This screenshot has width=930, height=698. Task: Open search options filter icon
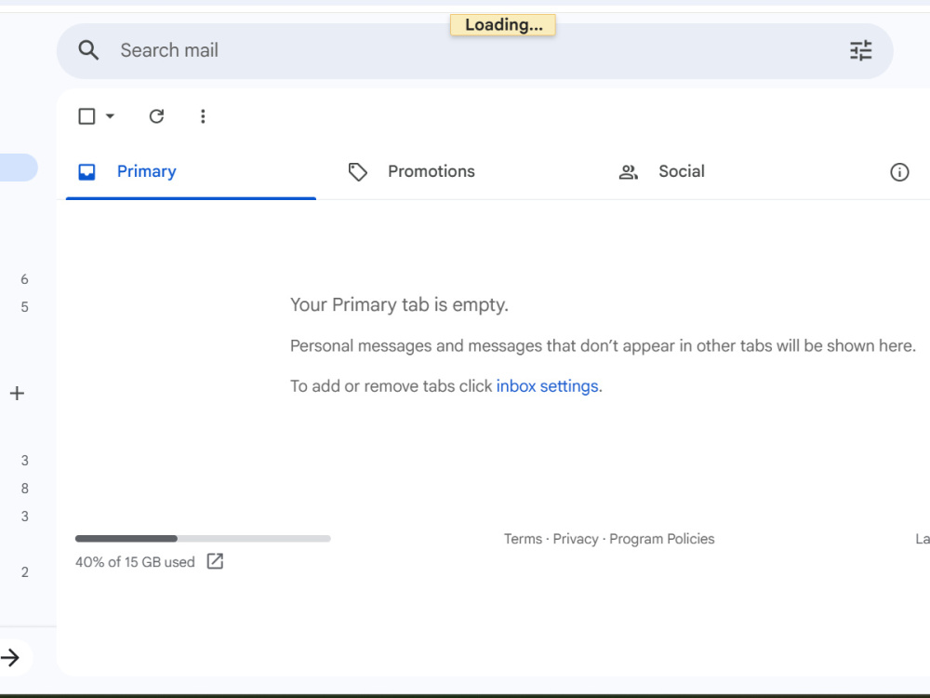(860, 50)
